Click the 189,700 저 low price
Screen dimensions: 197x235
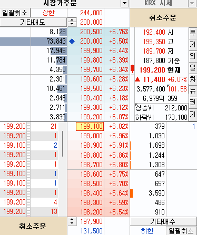click(x=154, y=51)
